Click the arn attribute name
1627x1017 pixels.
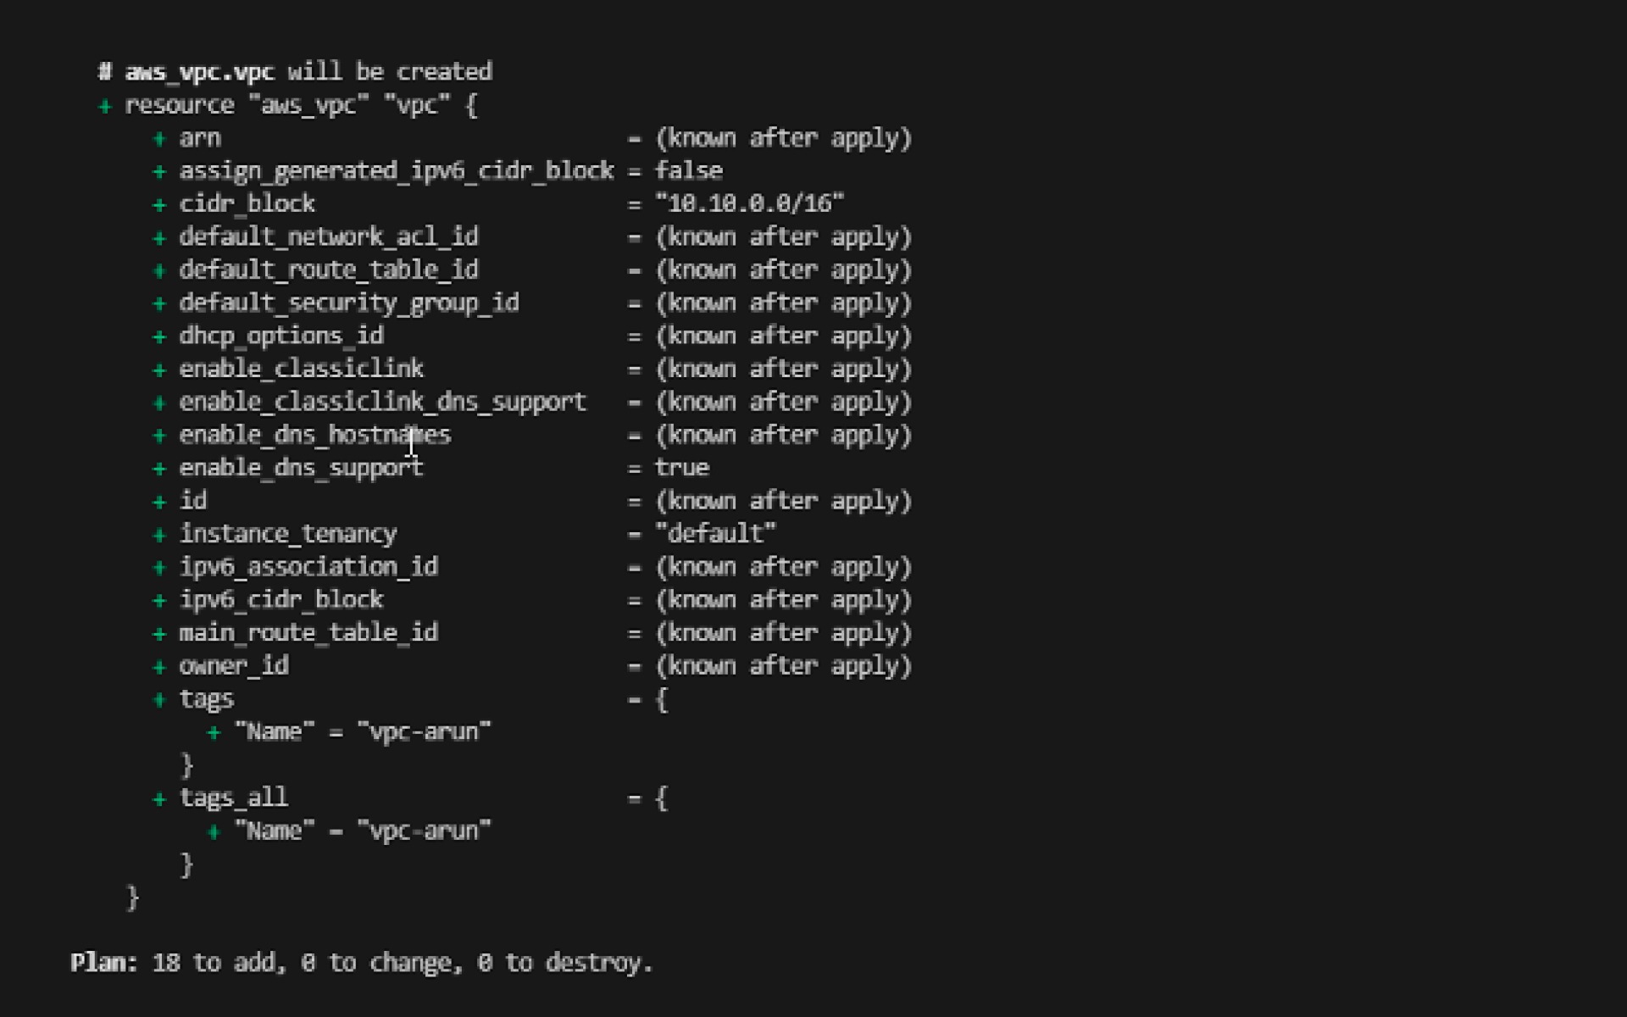(x=199, y=138)
